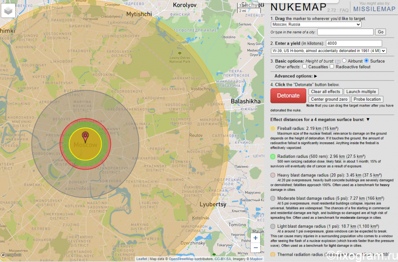Select Airburst height of burst option
Image resolution: width=398 pixels, height=262 pixels.
[x=344, y=61]
